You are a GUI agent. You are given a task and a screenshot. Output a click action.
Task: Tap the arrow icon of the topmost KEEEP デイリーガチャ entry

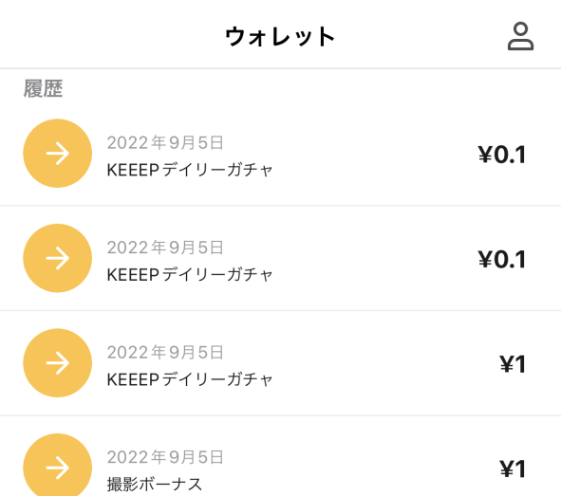pyautogui.click(x=58, y=154)
